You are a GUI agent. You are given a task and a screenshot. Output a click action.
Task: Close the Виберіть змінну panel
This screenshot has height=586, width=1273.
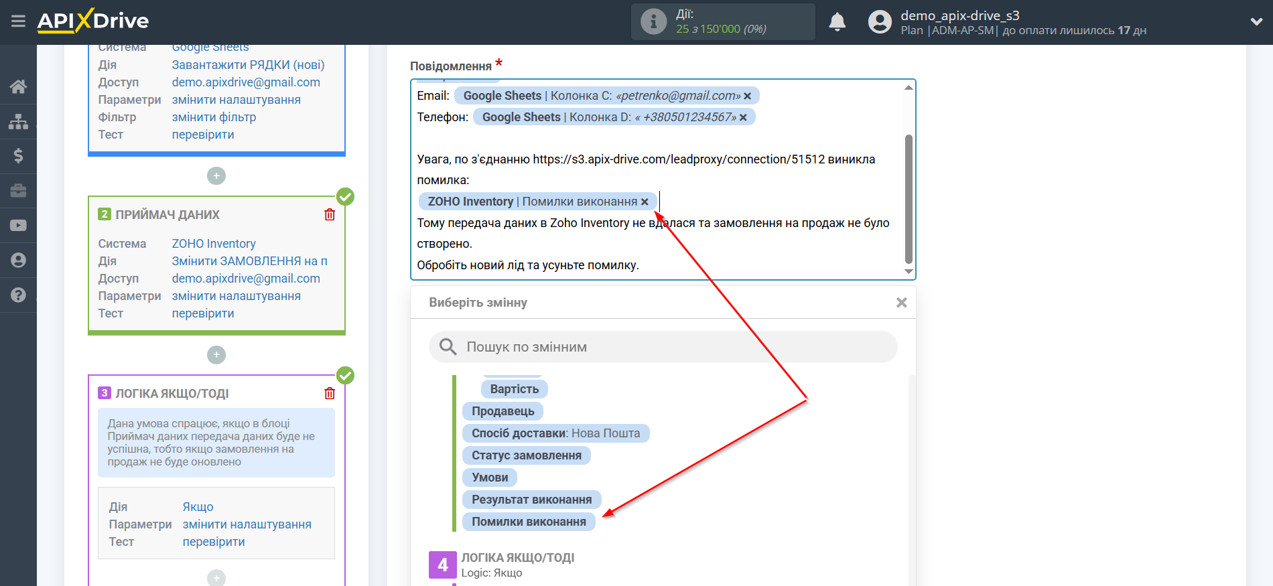click(x=902, y=303)
